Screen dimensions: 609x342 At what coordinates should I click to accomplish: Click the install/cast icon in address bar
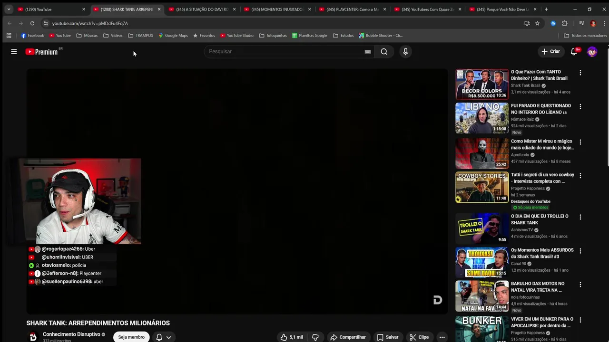pyautogui.click(x=527, y=23)
